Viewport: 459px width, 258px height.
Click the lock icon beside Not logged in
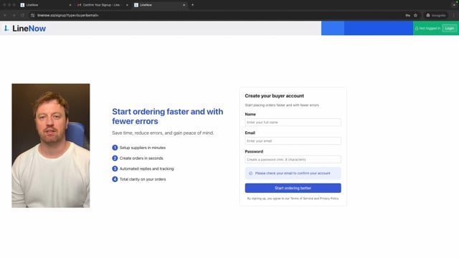pos(417,29)
